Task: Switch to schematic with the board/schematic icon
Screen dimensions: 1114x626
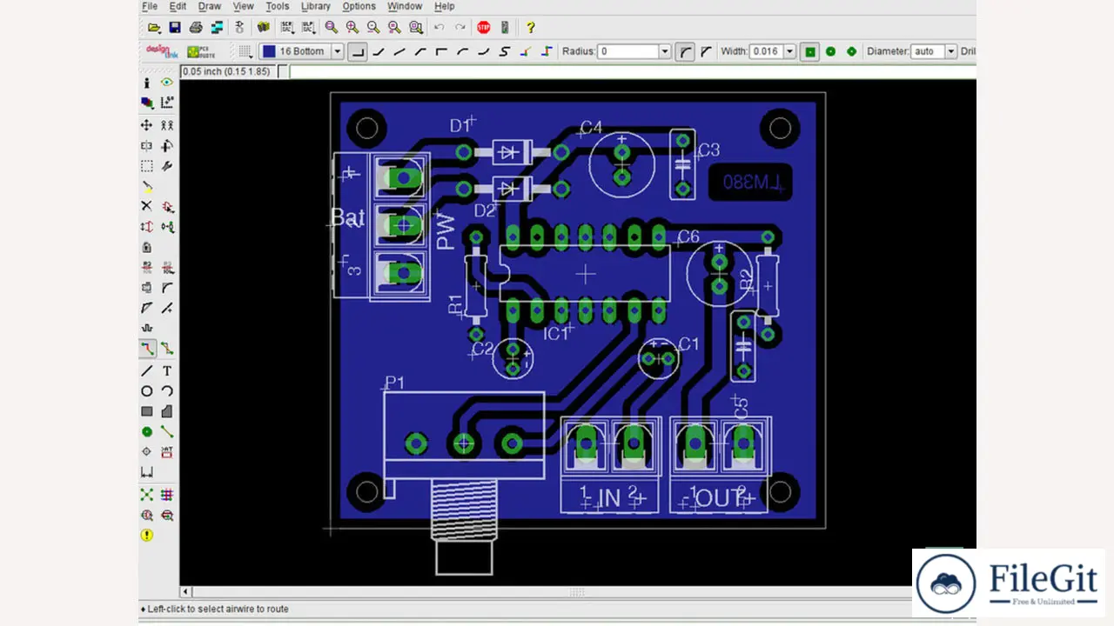Action: click(x=239, y=28)
